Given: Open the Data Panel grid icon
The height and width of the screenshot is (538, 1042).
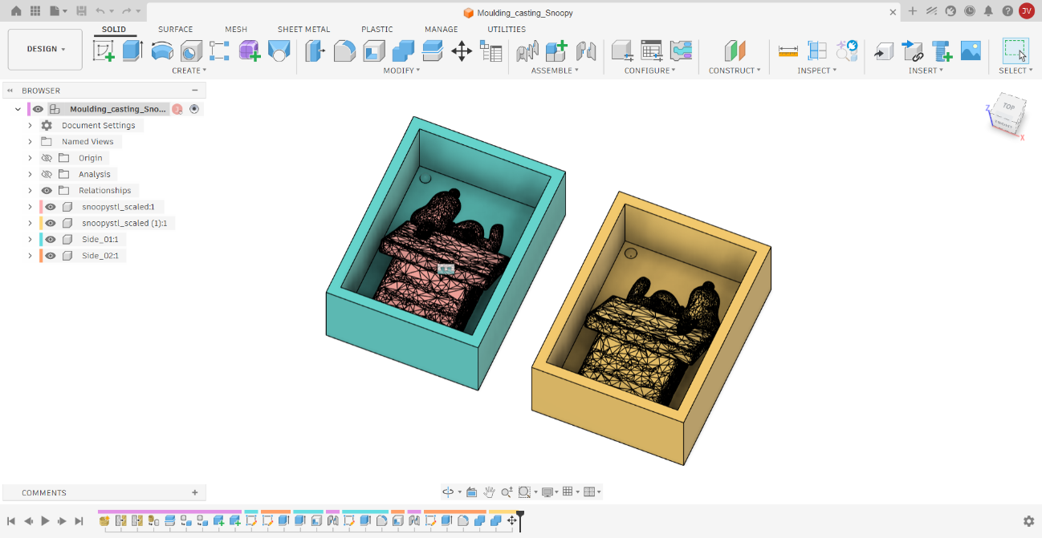Looking at the screenshot, I should tap(35, 11).
